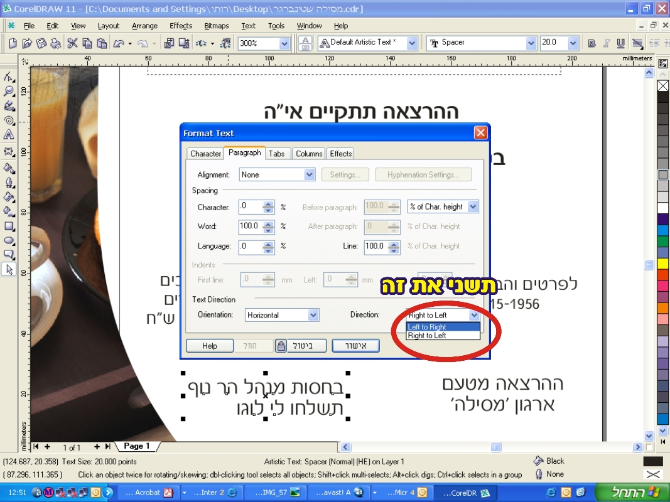
Task: Open the Bitmaps menu
Action: tap(217, 26)
